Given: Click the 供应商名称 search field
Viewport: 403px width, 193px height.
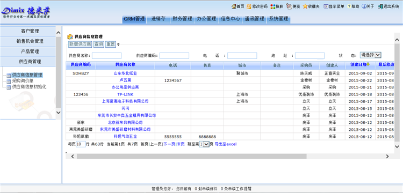Looking at the screenshot, I should (107, 56).
